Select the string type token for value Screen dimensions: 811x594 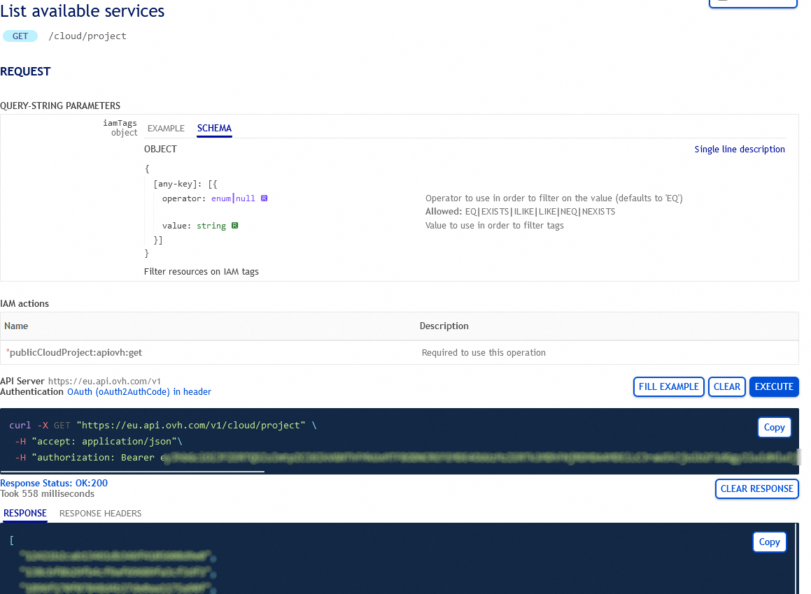[211, 225]
